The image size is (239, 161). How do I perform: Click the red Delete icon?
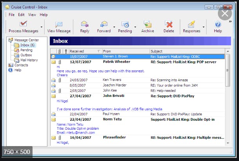coord(169,24)
